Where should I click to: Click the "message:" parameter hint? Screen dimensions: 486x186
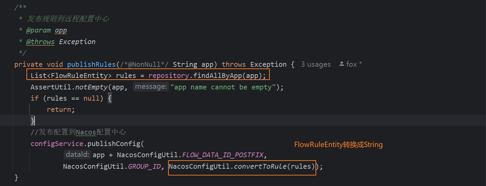150,87
